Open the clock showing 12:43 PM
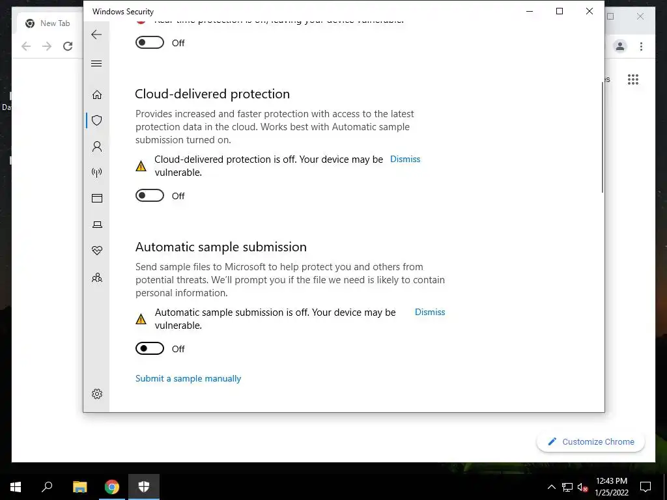The height and width of the screenshot is (500, 667). pos(611,487)
